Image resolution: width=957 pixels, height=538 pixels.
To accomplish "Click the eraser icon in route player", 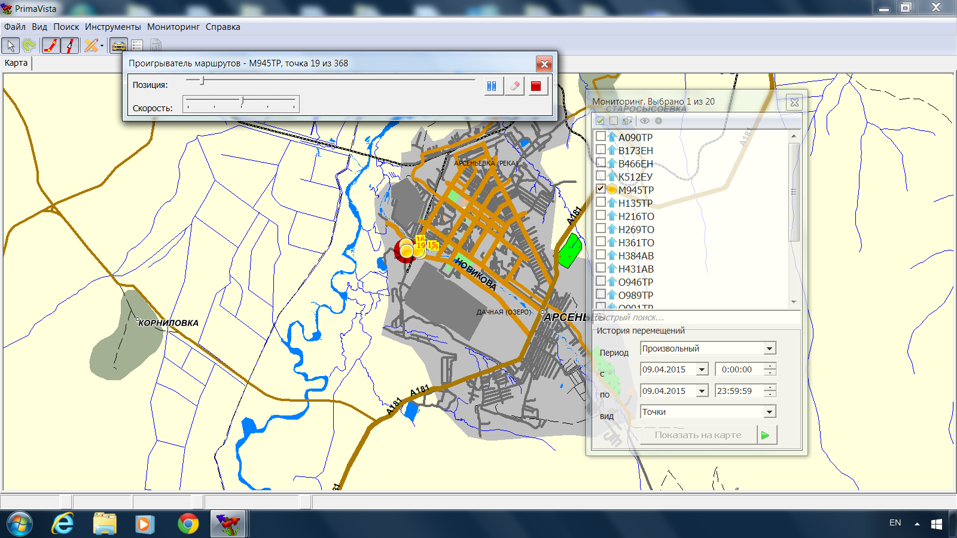I will click(514, 86).
